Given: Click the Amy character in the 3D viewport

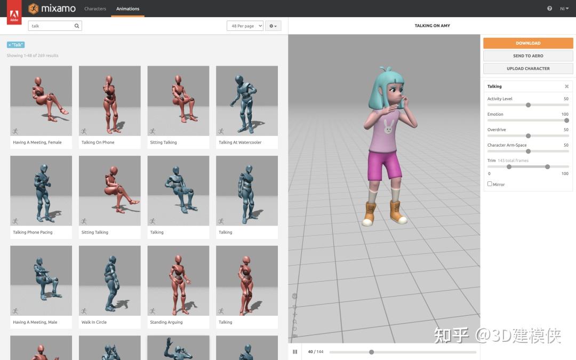Looking at the screenshot, I should pos(389,146).
